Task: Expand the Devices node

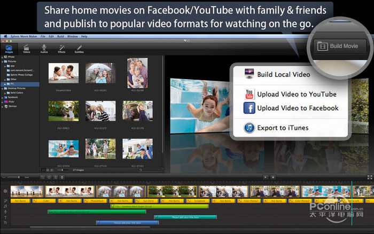Action: 2,106
